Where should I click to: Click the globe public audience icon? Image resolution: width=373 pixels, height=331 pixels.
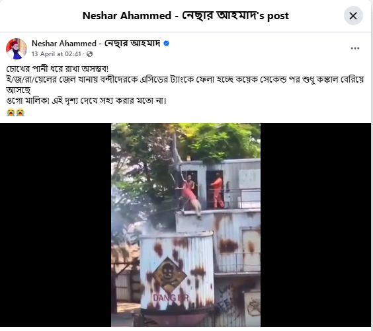(x=89, y=54)
